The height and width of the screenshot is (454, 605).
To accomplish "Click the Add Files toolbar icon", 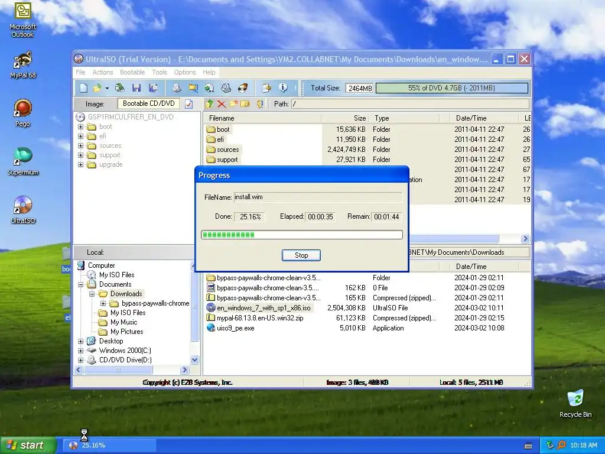I will point(266,88).
